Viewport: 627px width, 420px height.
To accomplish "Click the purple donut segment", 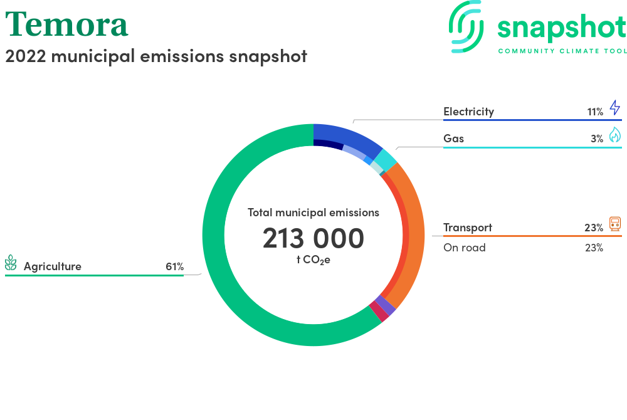I will pyautogui.click(x=386, y=305).
